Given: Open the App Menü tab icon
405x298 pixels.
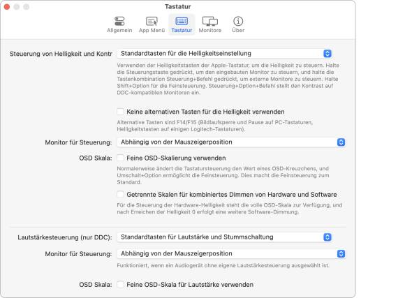Looking at the screenshot, I should (x=152, y=21).
